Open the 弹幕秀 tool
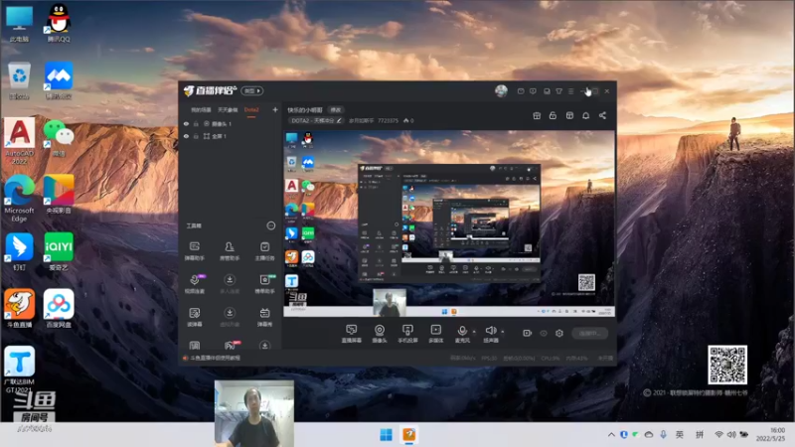The height and width of the screenshot is (447, 795). [264, 317]
